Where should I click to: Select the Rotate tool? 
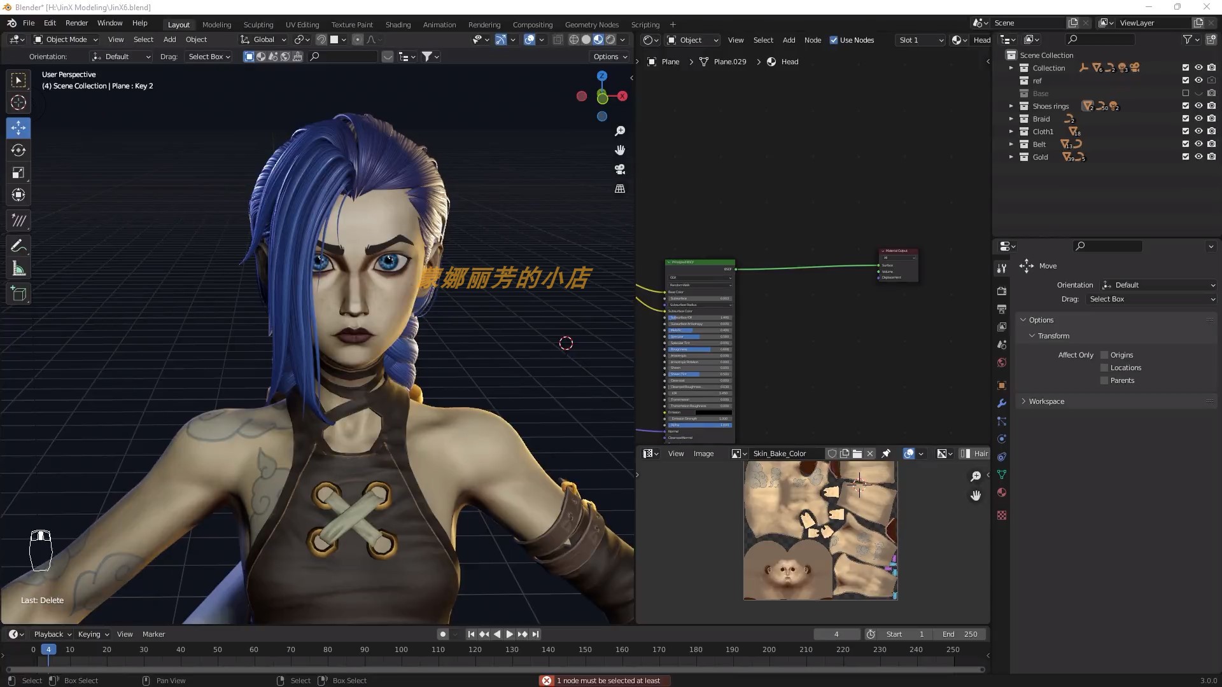(x=18, y=150)
